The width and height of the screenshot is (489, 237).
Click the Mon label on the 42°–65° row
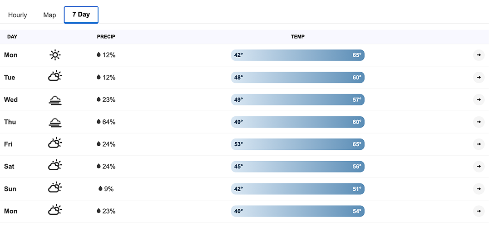(x=10, y=55)
